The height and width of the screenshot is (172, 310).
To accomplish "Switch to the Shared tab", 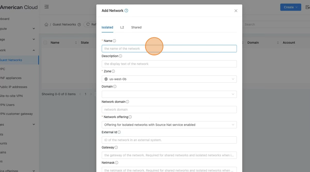I will coord(136,27).
